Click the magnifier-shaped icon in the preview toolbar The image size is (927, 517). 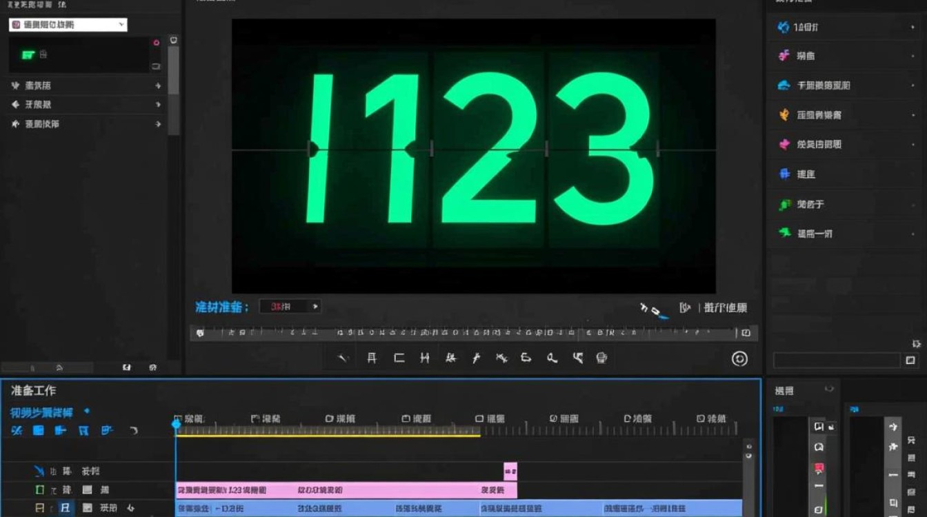click(552, 358)
